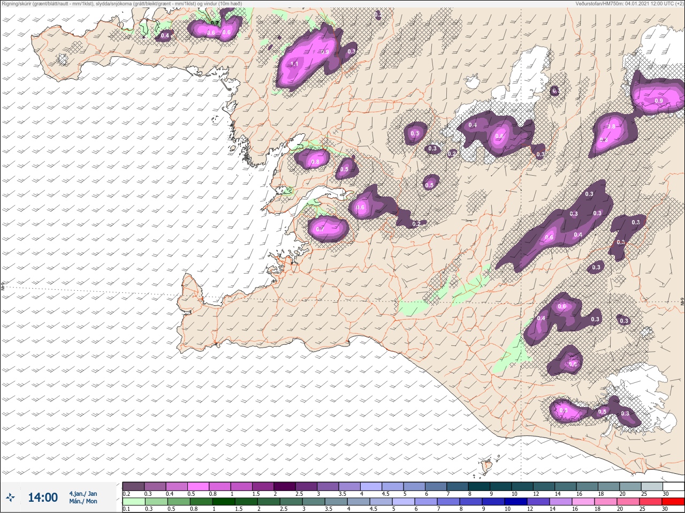This screenshot has width=685, height=513.
Task: Select the dark green rain swatch between 1 and 1.5
Action: [224, 502]
